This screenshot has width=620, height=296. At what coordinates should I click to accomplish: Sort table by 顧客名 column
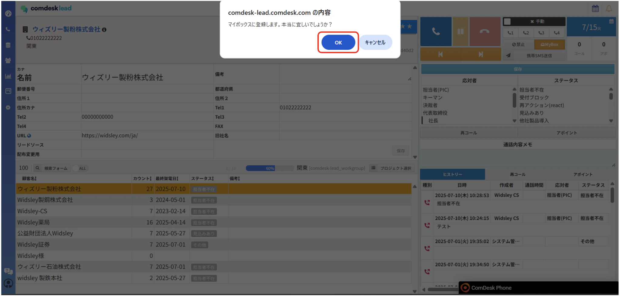point(29,179)
